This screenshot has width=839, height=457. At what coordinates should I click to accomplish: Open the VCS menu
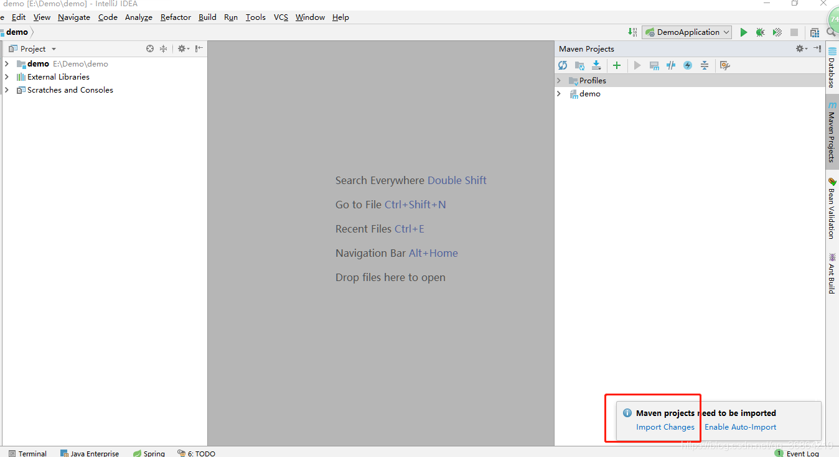coord(281,17)
